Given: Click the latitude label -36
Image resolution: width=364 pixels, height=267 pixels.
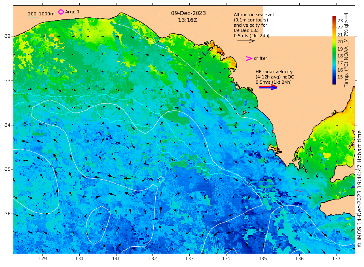Looking at the screenshot, I should click(7, 214).
